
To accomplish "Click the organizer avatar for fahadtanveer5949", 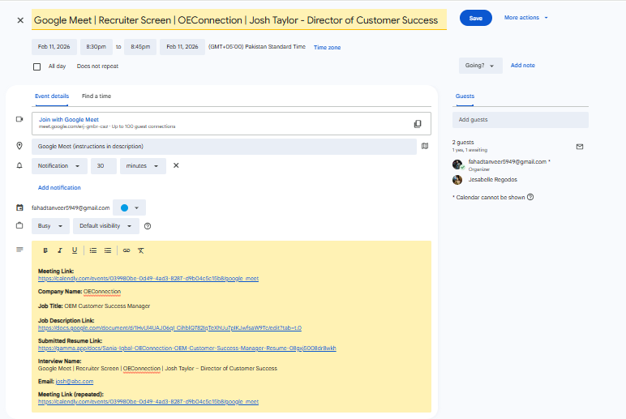I will 457,164.
